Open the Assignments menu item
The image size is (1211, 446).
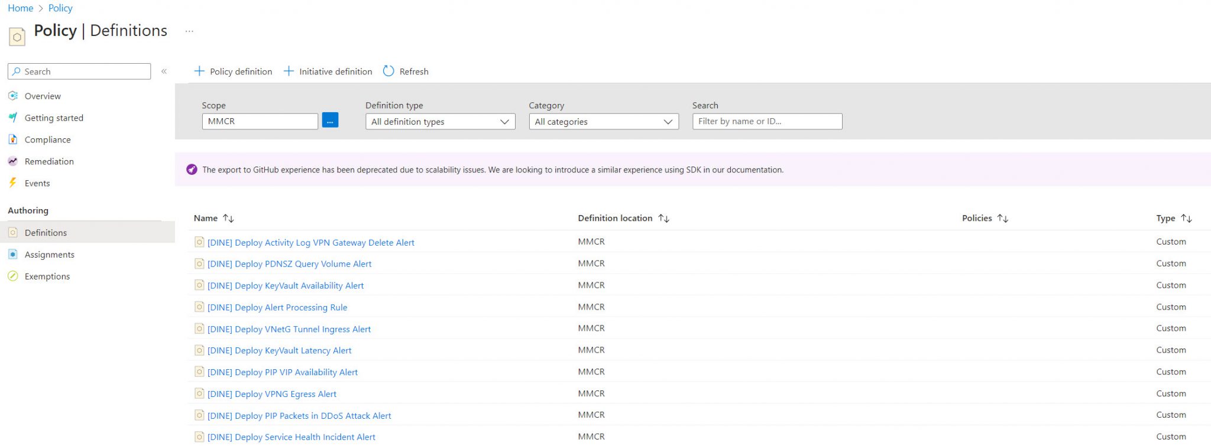[50, 255]
